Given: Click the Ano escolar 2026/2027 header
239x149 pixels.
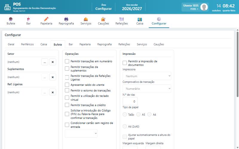Looking at the screenshot, I should (132, 7).
